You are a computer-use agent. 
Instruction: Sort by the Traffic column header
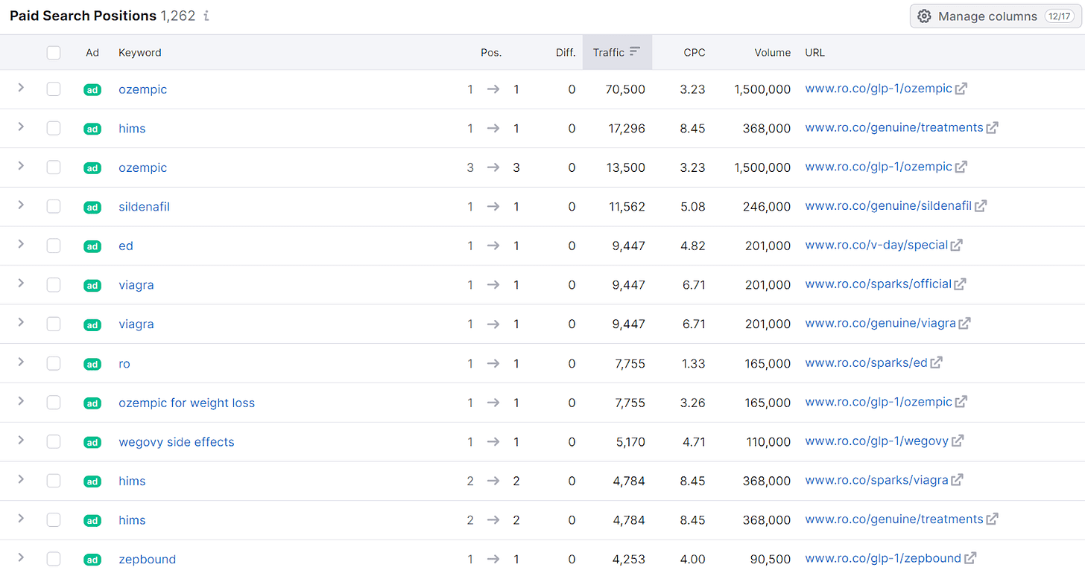[617, 52]
